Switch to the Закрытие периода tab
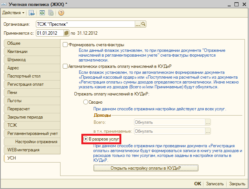The image size is (249, 189). pos(32,117)
